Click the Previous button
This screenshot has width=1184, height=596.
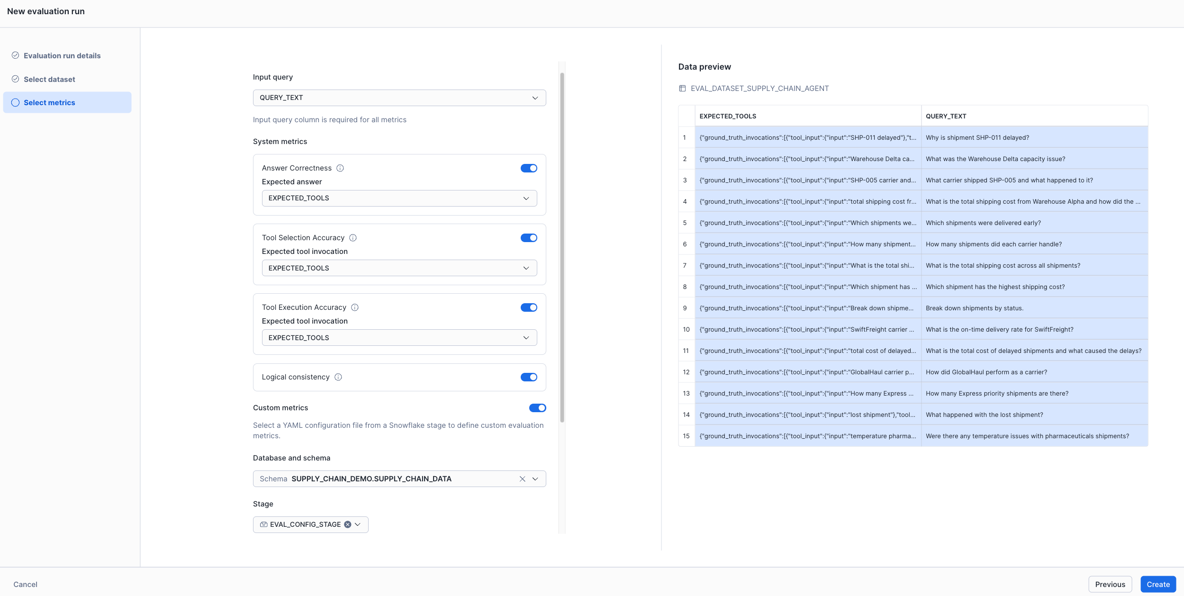pos(1110,584)
